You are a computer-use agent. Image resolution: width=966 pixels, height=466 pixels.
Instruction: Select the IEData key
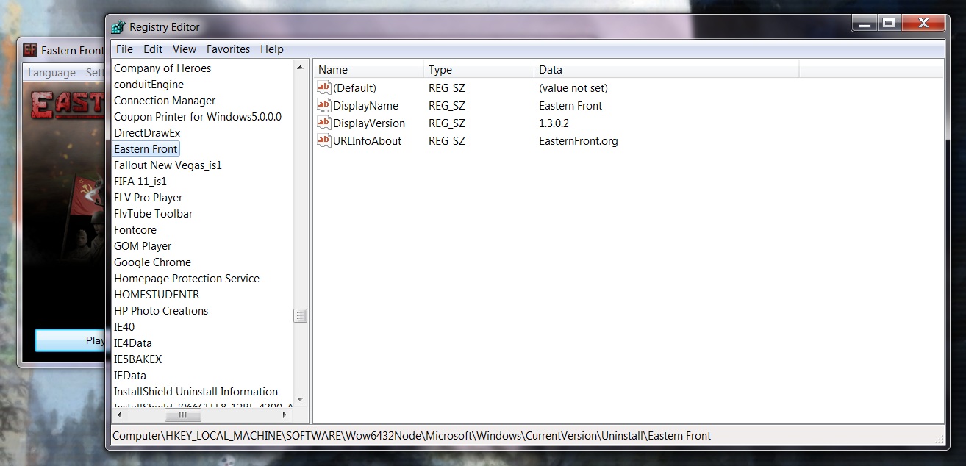pos(130,376)
